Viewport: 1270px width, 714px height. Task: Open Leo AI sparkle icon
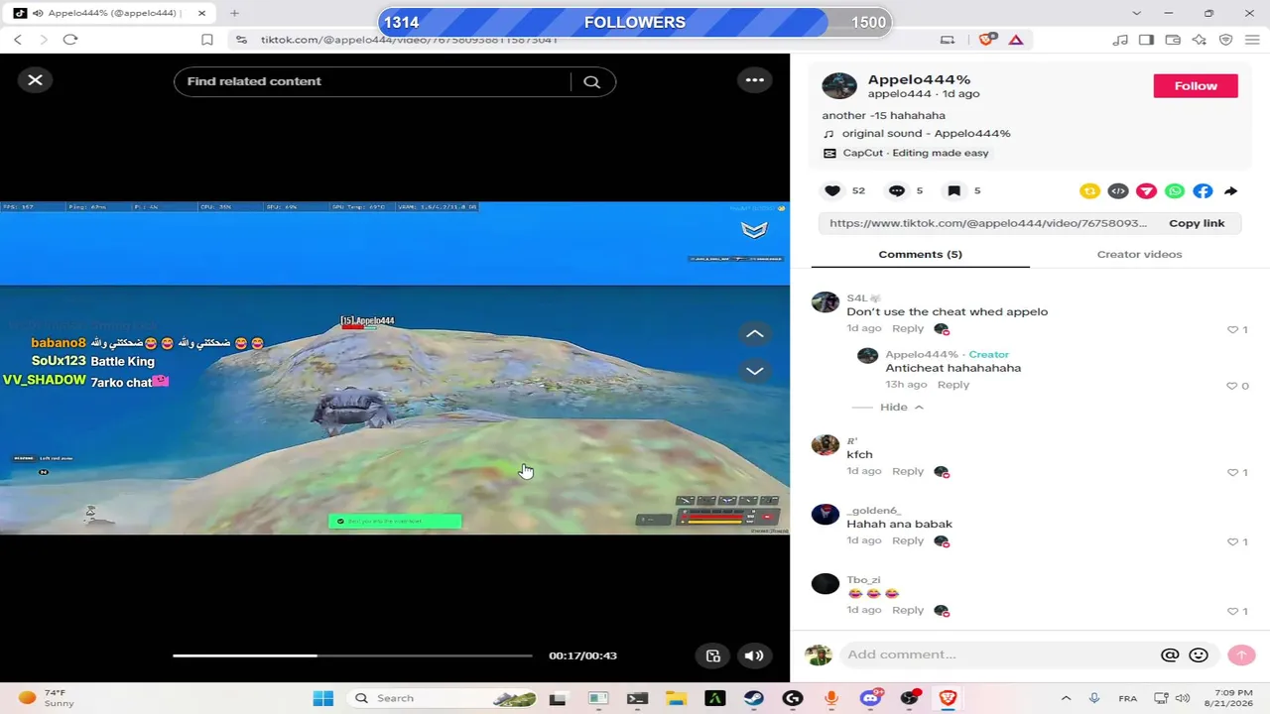click(1200, 40)
